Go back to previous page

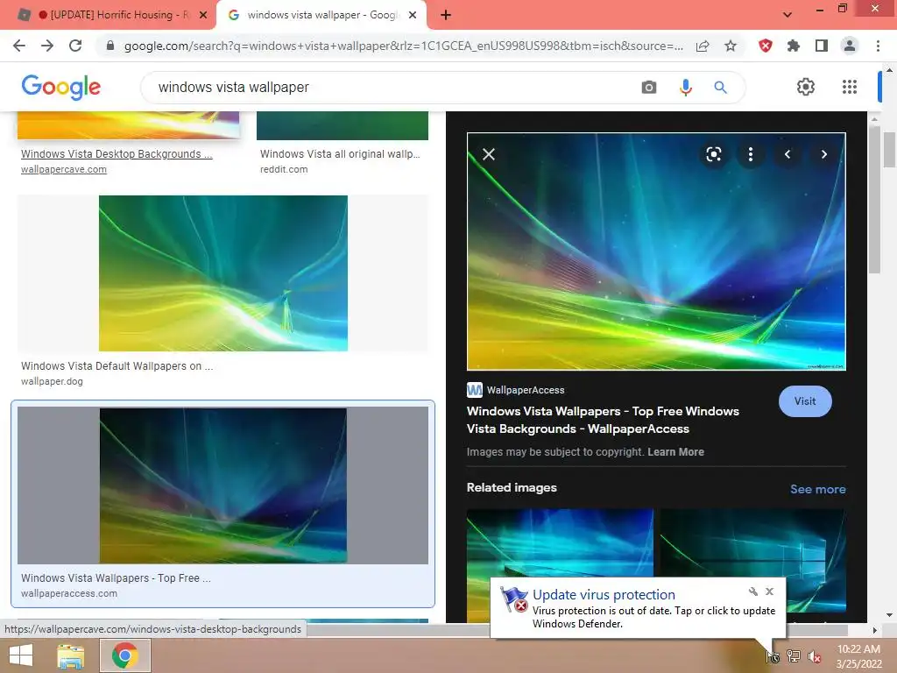[19, 46]
